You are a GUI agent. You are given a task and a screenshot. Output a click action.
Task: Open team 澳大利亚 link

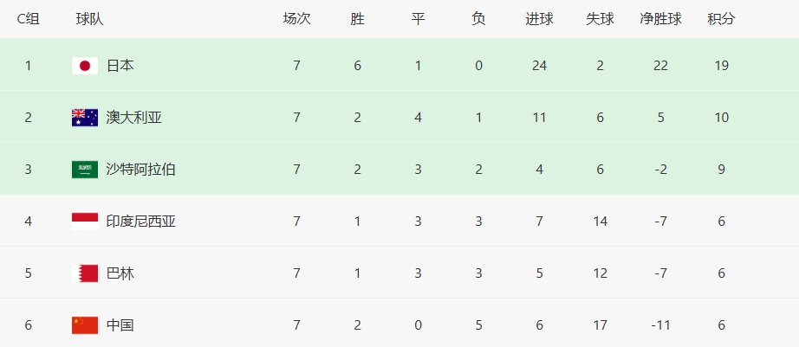(x=134, y=118)
